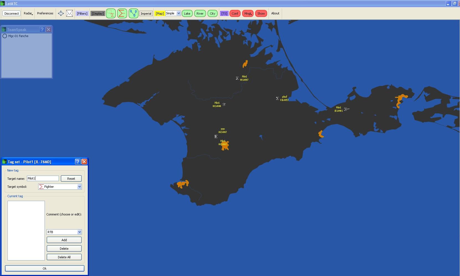The image size is (460, 276).
Task: Click the four-arrow move/center map icon
Action: click(61, 13)
